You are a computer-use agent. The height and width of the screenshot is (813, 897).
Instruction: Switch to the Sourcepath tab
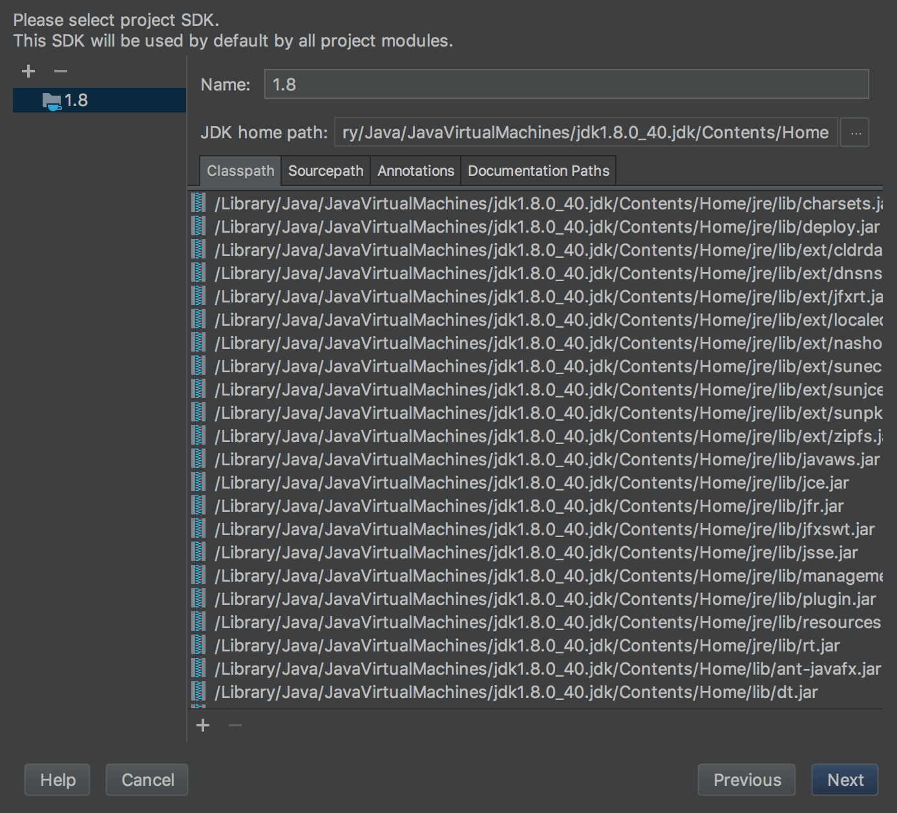pos(325,170)
